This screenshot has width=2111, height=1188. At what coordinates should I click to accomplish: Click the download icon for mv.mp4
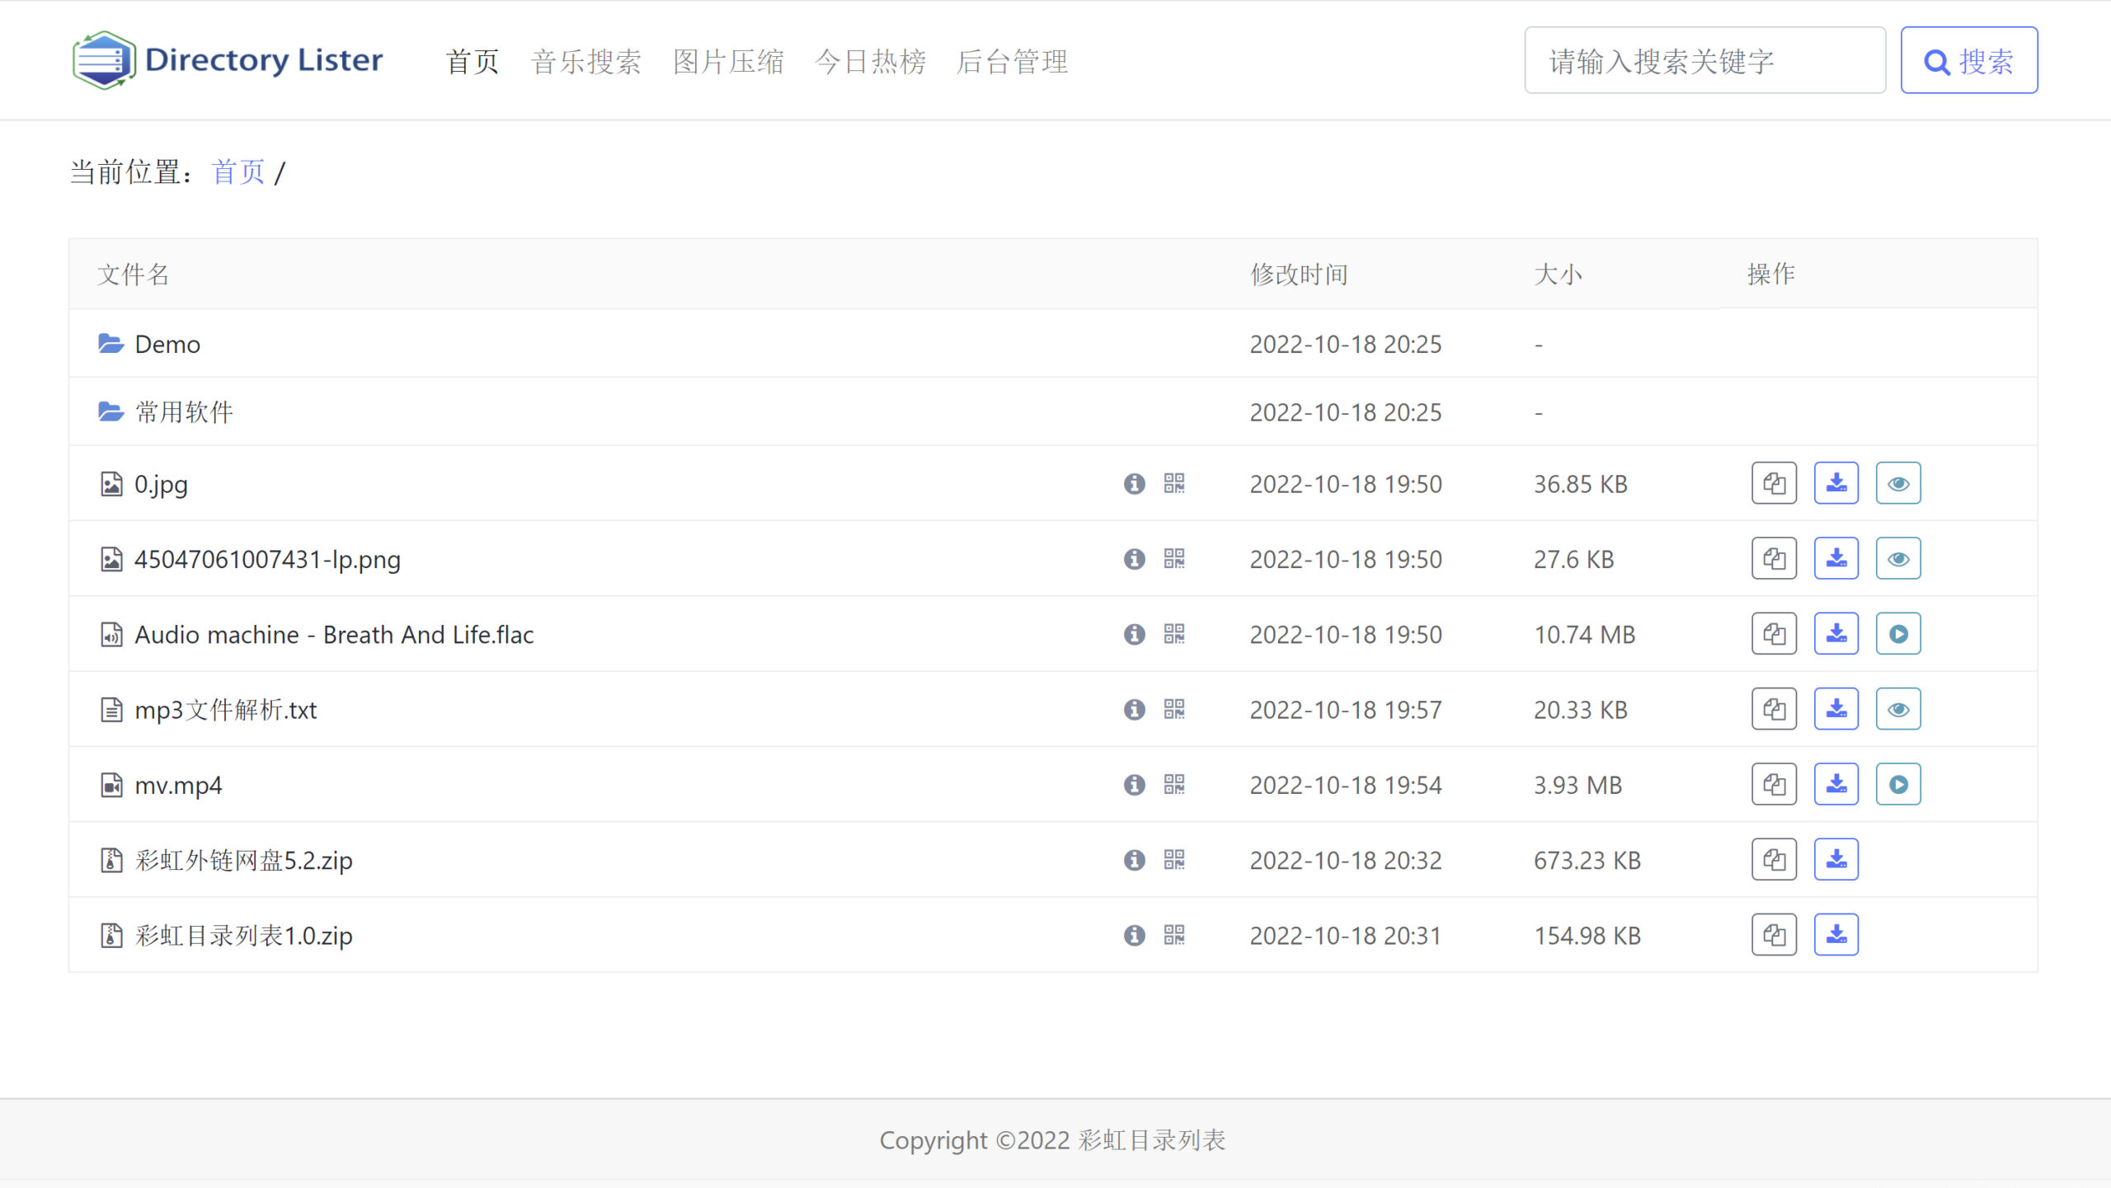click(x=1836, y=784)
